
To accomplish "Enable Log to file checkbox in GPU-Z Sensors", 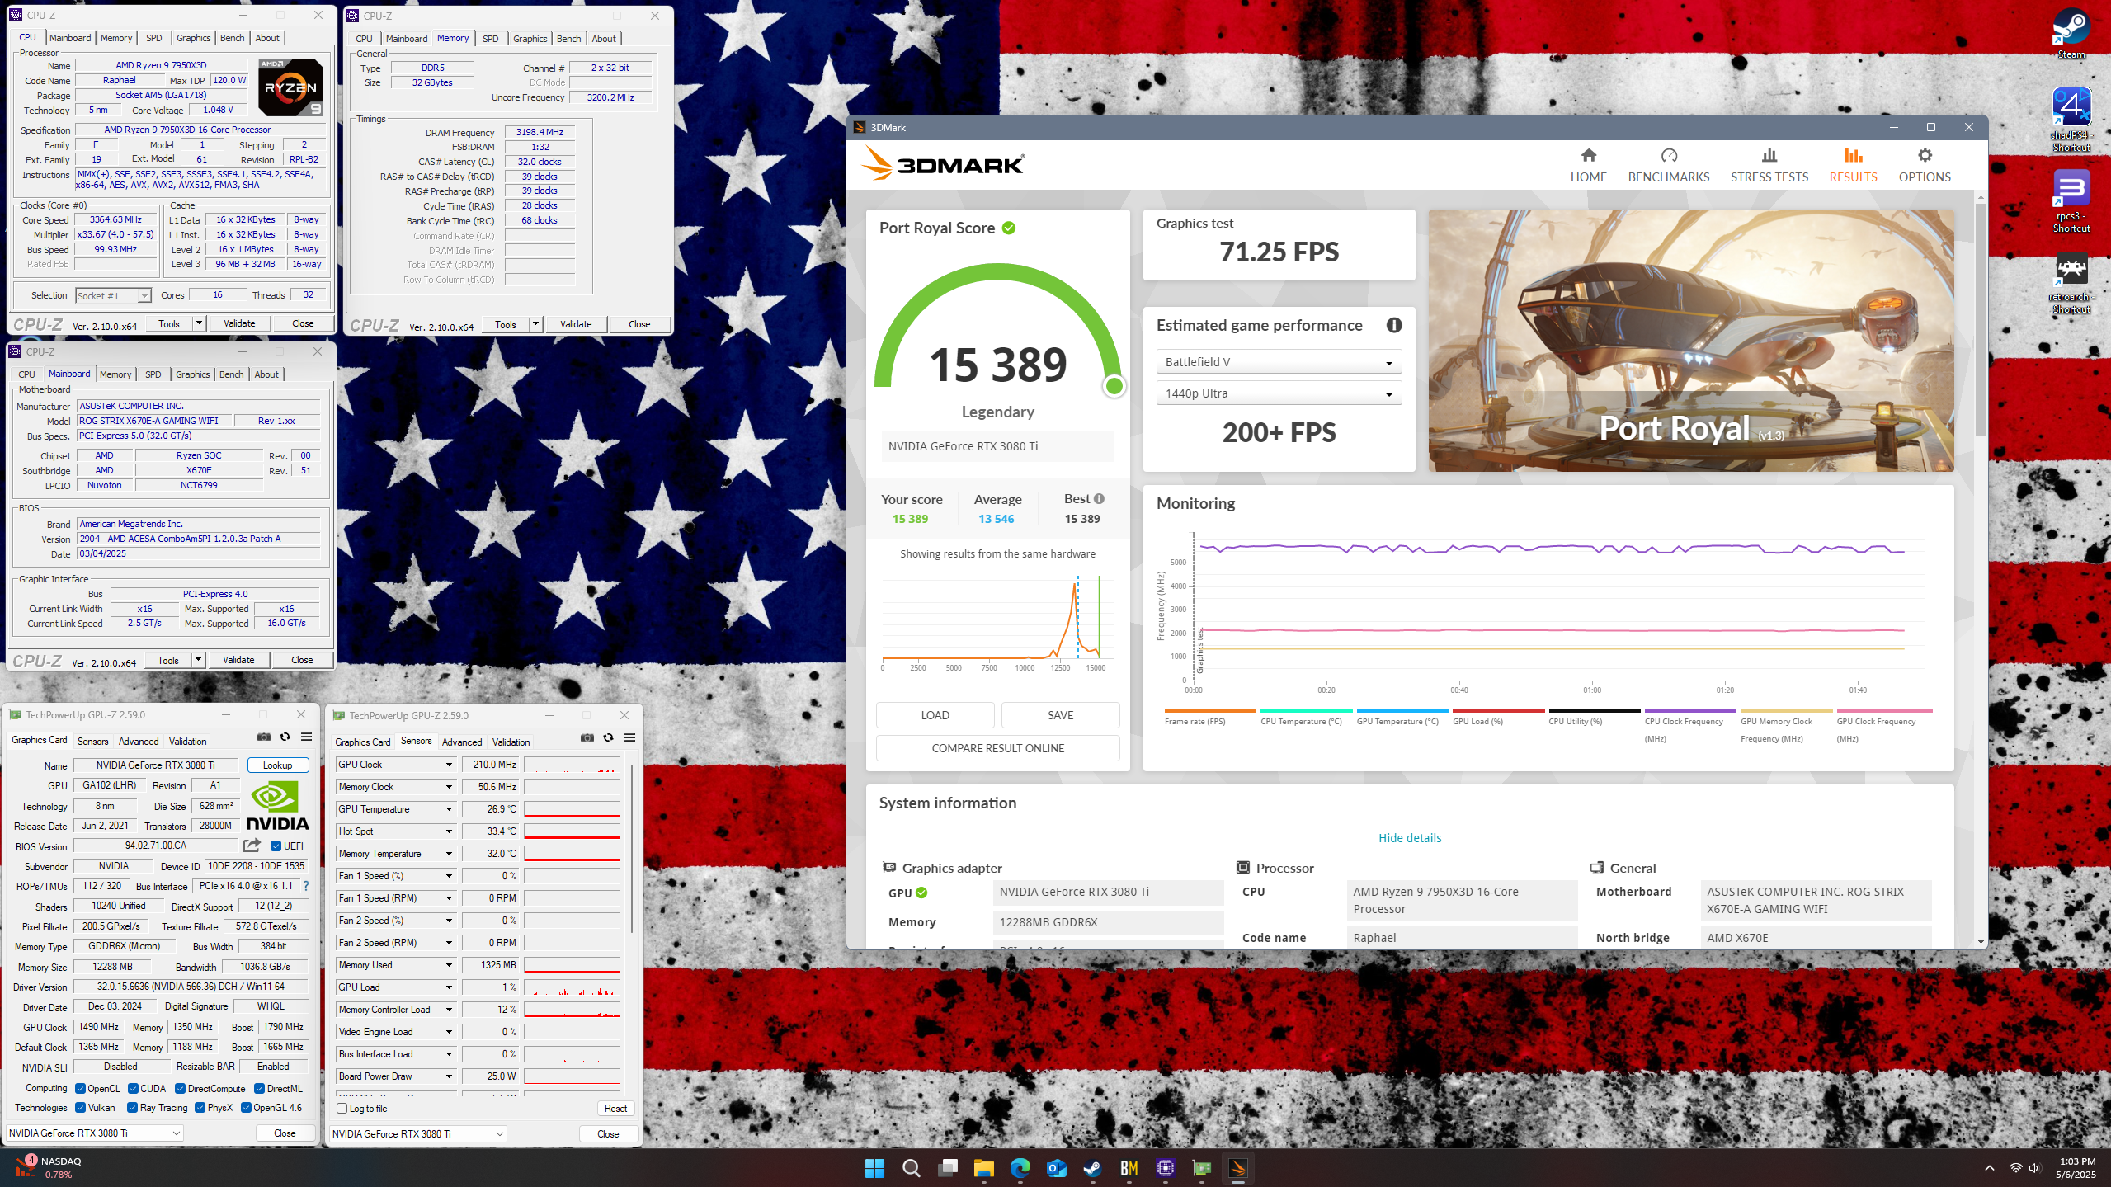I will [342, 1108].
